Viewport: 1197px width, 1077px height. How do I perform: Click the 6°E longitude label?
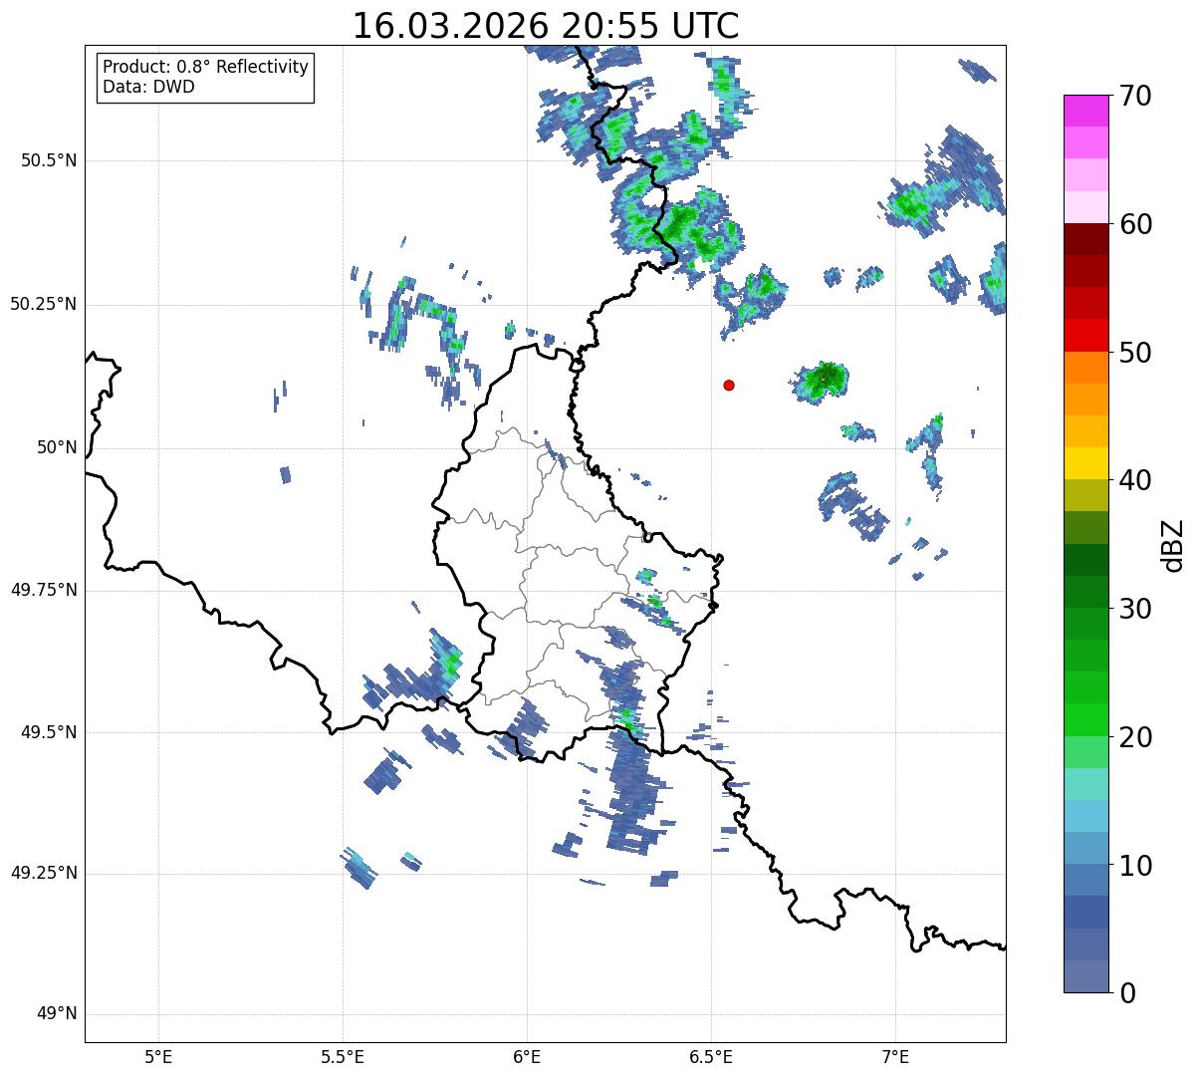(x=527, y=1056)
